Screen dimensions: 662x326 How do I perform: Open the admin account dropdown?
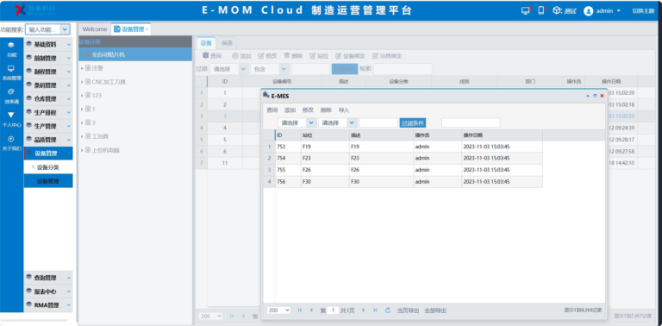click(619, 11)
